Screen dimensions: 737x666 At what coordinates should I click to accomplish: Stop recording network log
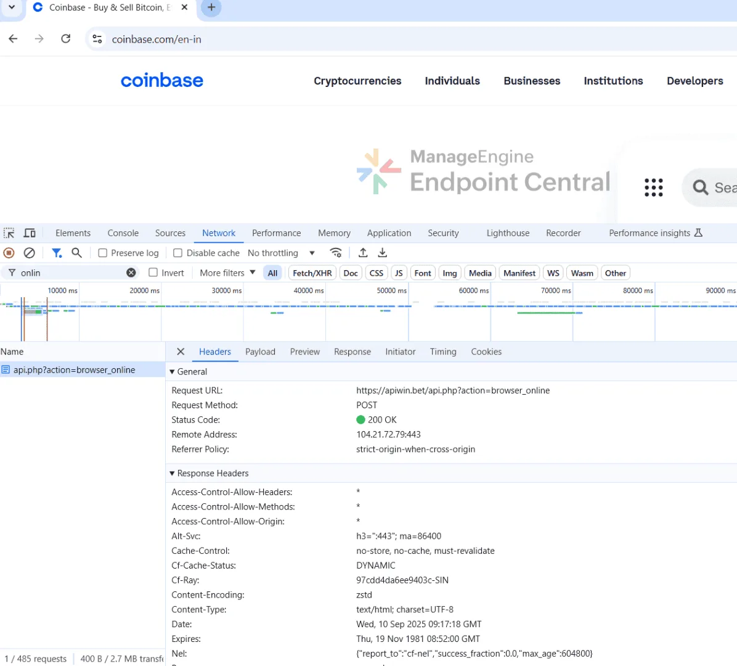click(x=9, y=253)
